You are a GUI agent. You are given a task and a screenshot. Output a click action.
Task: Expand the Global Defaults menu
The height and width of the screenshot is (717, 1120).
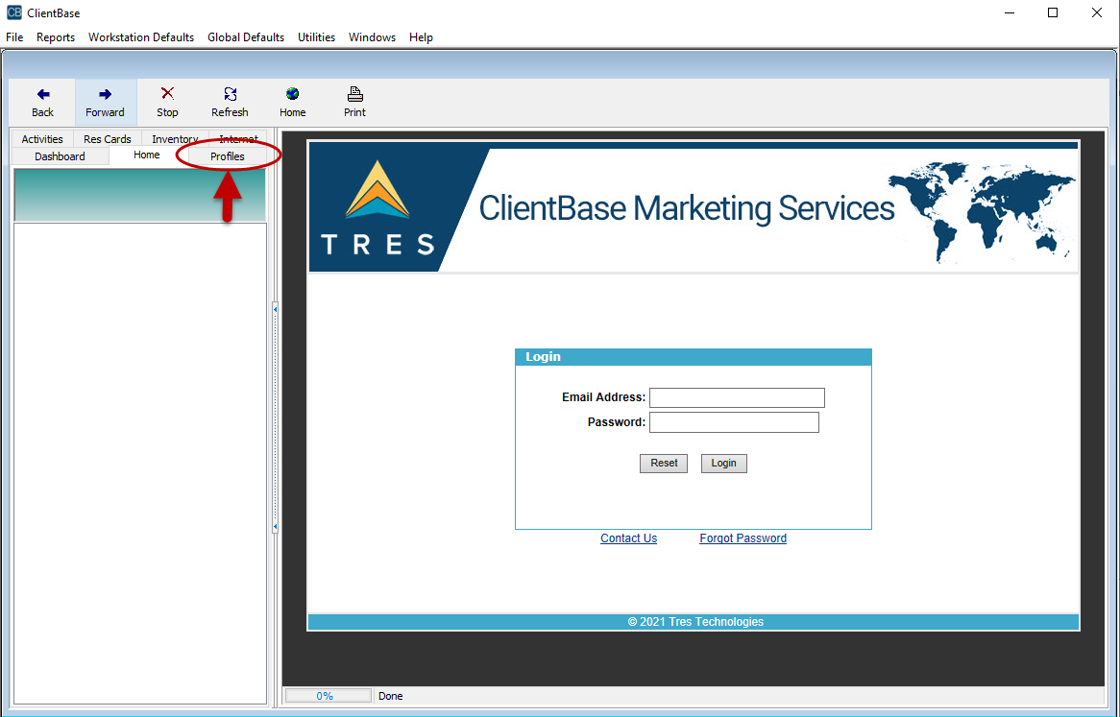pos(246,37)
